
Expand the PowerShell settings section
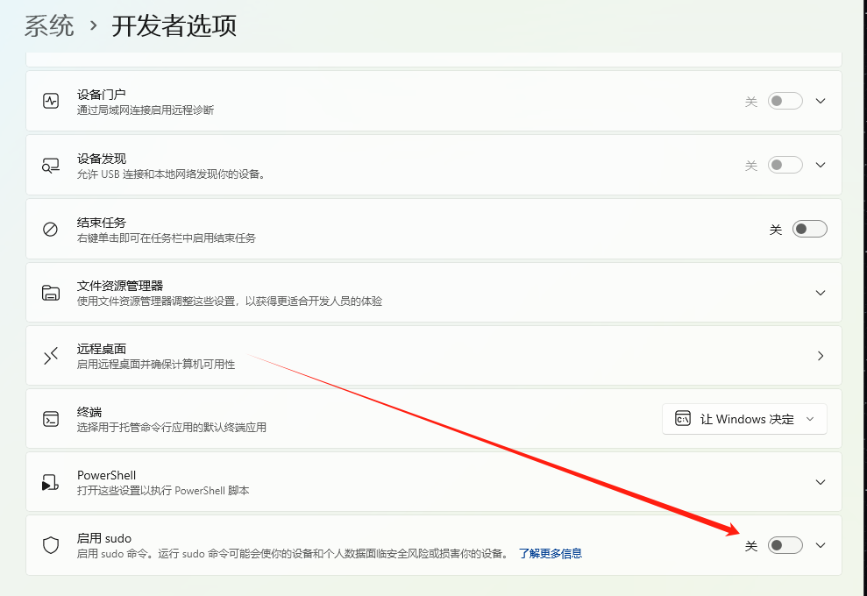pos(820,482)
